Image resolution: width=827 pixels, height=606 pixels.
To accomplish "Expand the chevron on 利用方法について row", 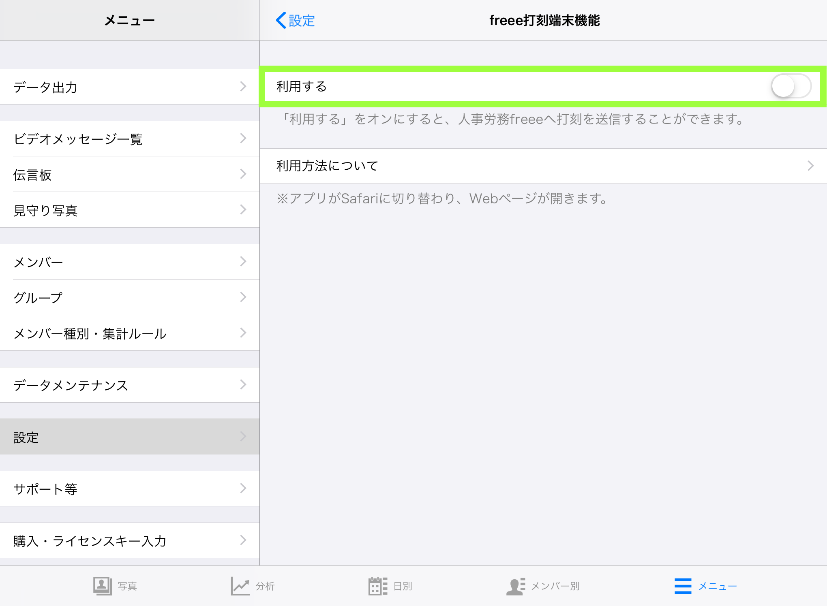I will pyautogui.click(x=810, y=166).
